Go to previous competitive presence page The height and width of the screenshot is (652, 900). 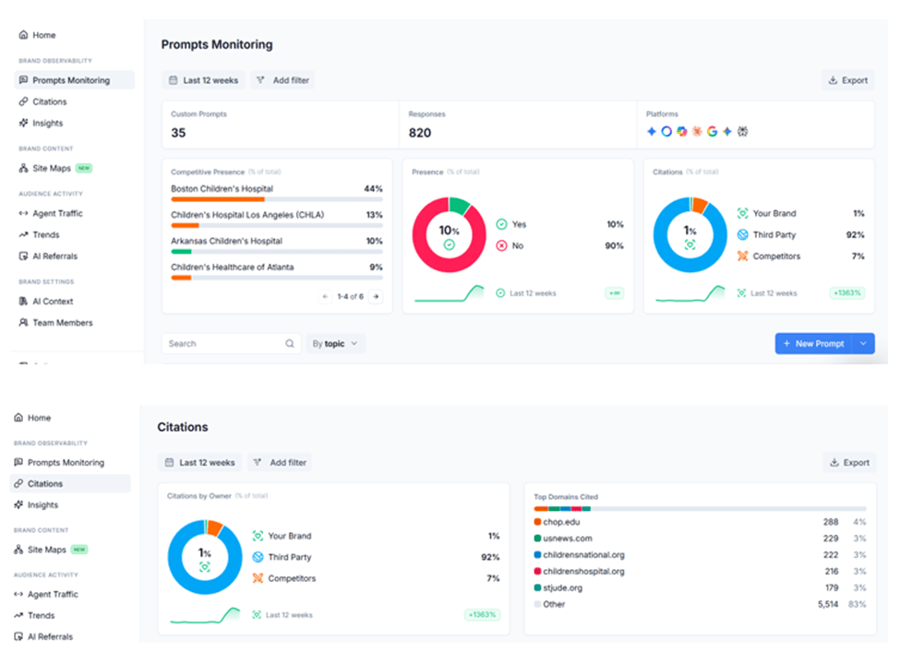click(326, 296)
